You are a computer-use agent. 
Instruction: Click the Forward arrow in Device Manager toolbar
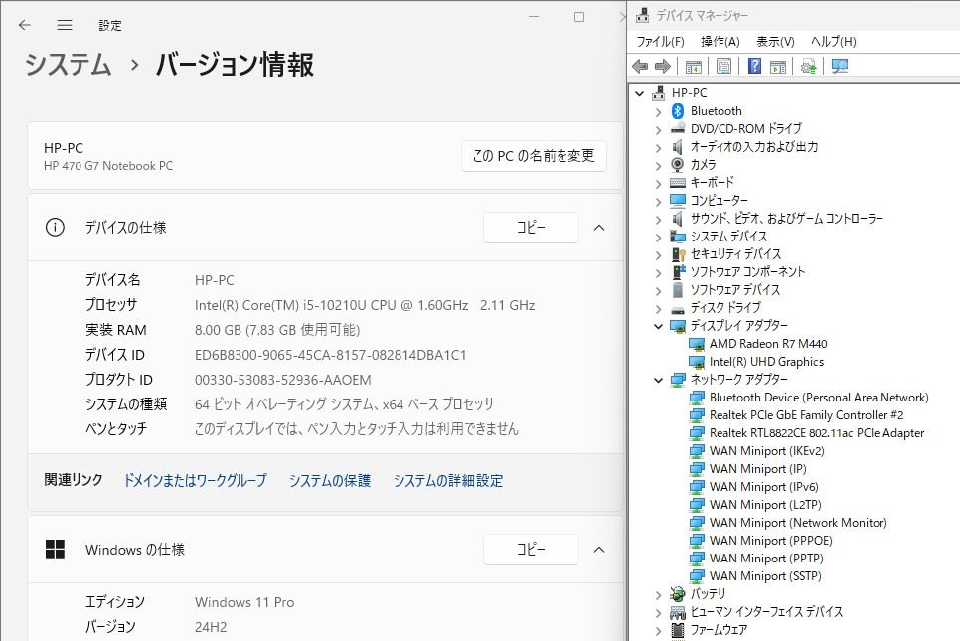663,67
